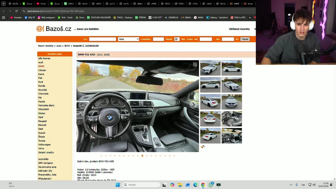The width and height of the screenshot is (336, 189).
Task: Go to the Bazoš.cz logo homepage
Action: 54,29
